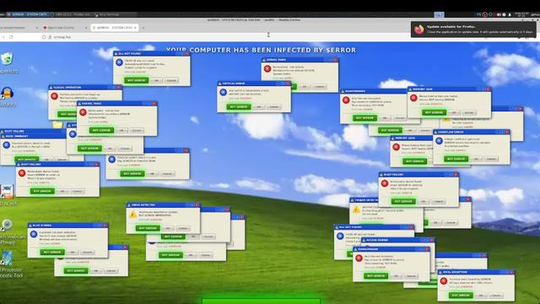
Task: Click the yellow warning icon in Virus Detected dialog
Action: (133, 214)
